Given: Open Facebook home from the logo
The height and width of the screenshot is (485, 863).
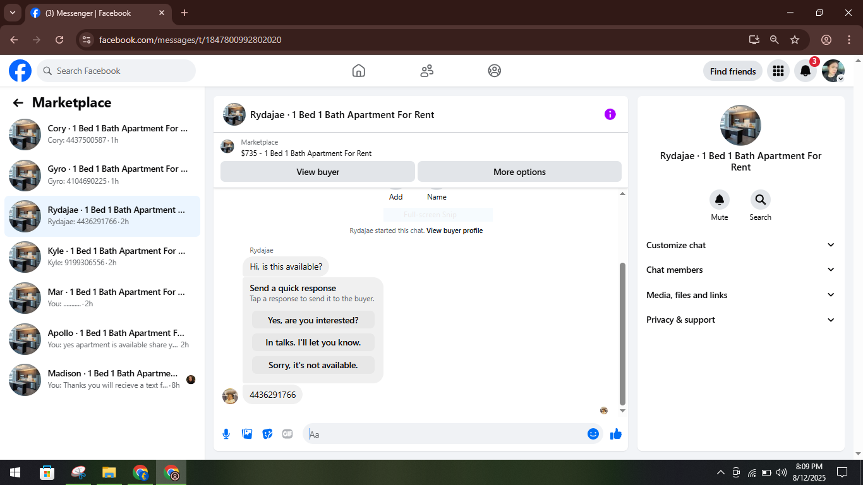Looking at the screenshot, I should pos(20,71).
